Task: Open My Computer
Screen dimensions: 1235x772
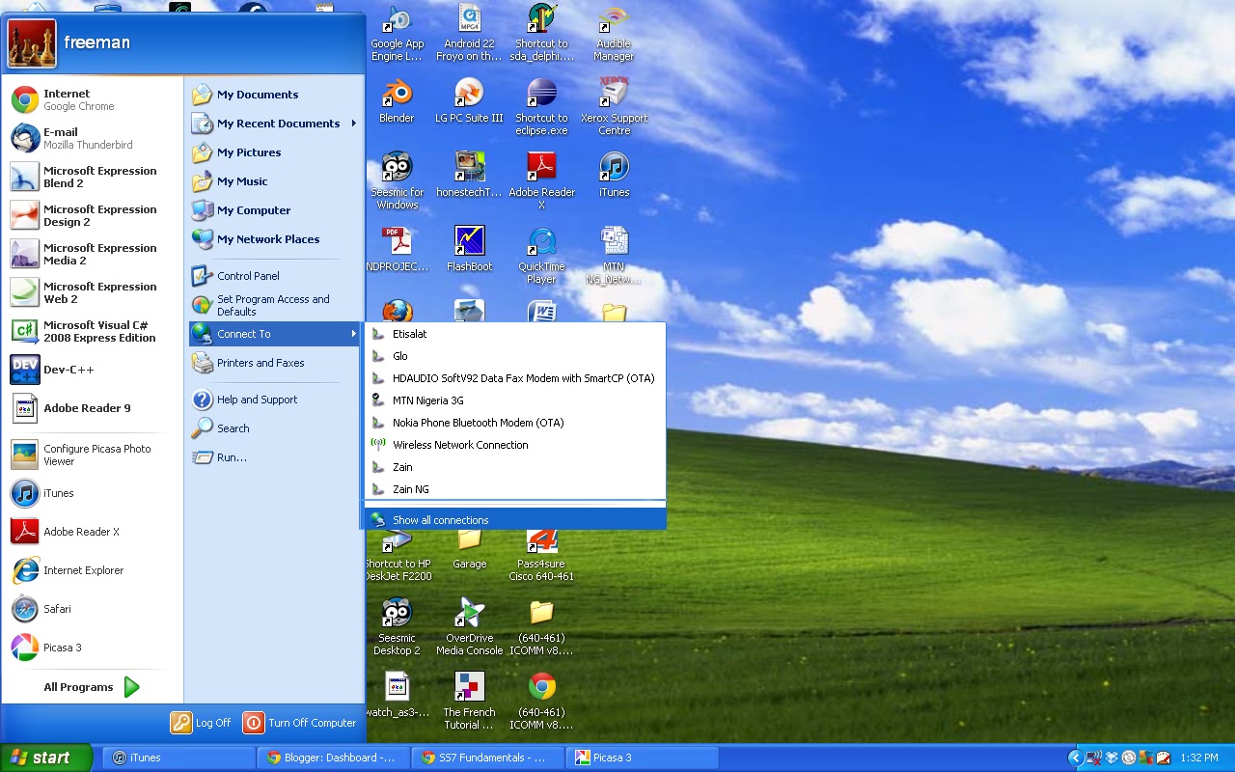Action: pyautogui.click(x=274, y=210)
